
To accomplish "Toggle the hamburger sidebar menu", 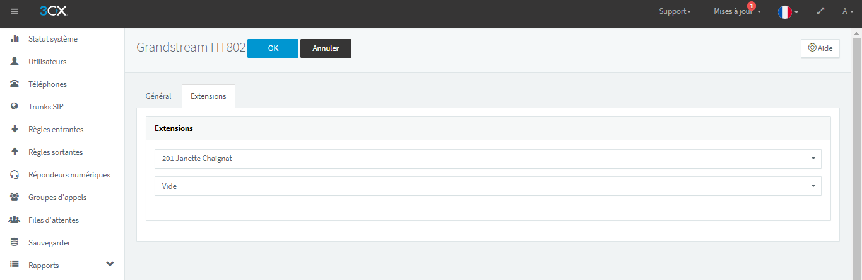I will point(15,11).
